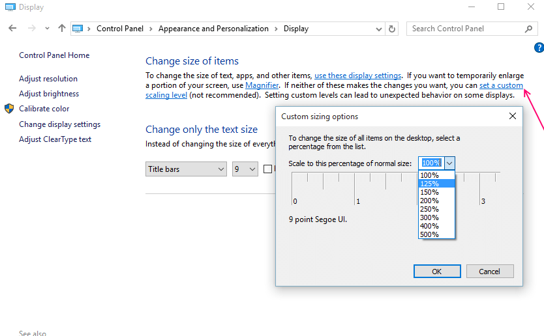Open Calibrate color

44,109
